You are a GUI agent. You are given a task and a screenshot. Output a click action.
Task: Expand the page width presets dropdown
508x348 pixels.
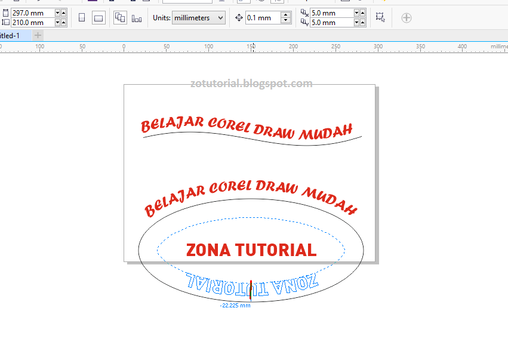click(57, 13)
